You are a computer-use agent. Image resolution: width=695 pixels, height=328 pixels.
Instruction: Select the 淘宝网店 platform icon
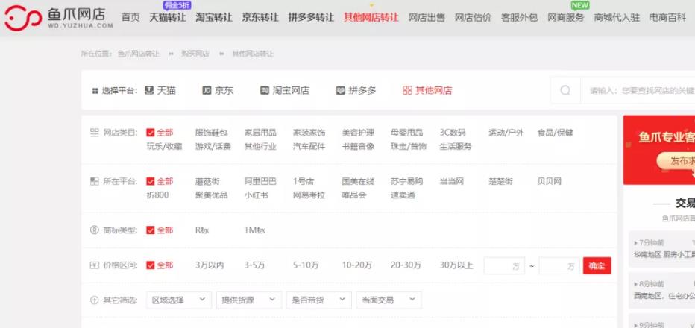click(x=264, y=90)
